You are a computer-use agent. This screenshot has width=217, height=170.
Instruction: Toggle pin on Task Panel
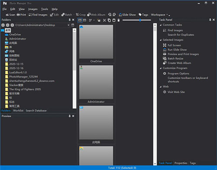pyautogui.click(x=210, y=20)
